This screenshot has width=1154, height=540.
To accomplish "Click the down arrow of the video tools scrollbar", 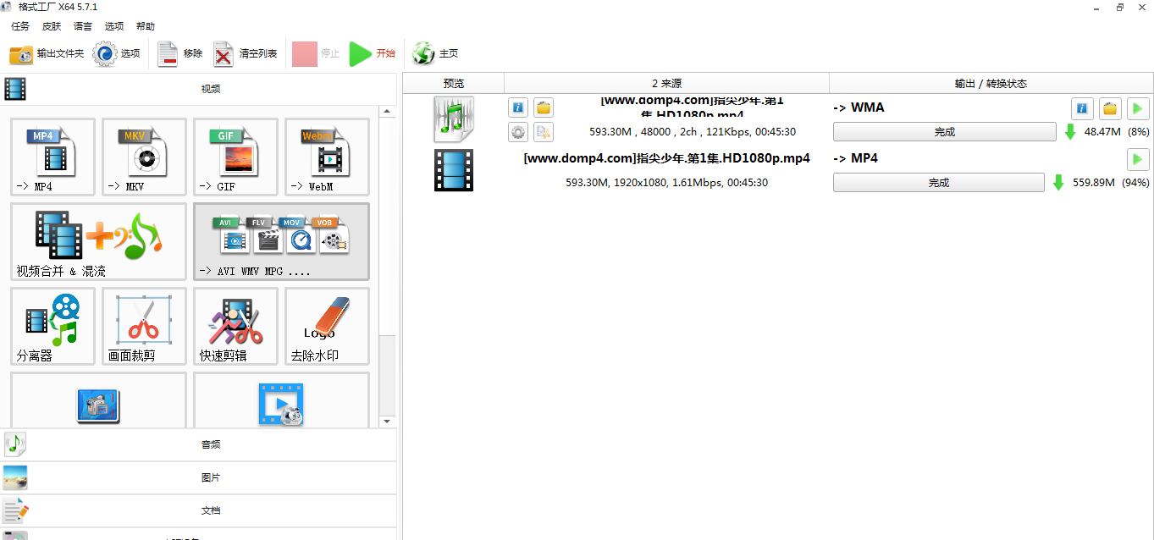I will coord(387,421).
